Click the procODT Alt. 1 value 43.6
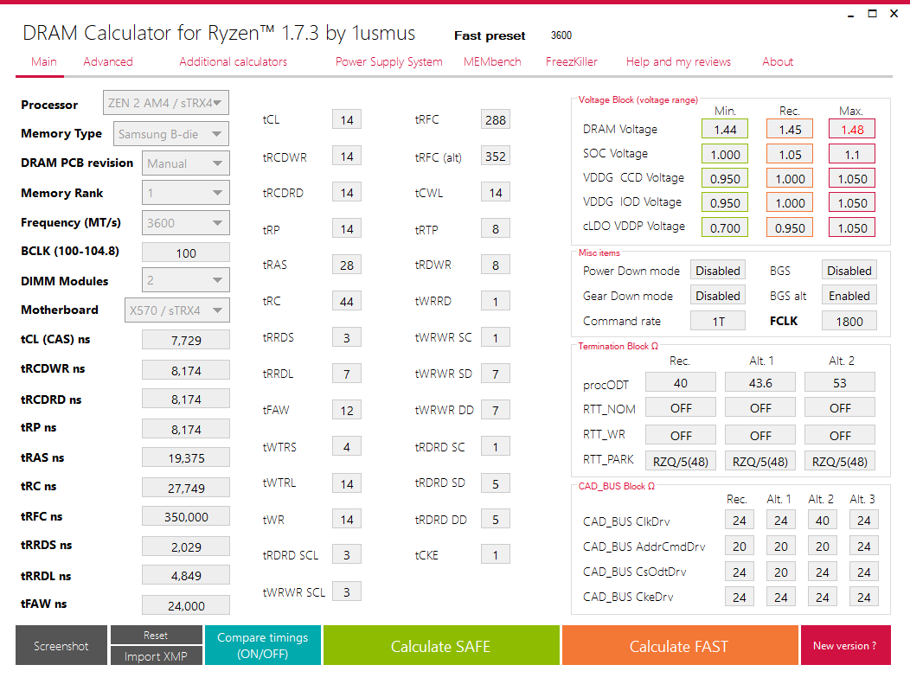The height and width of the screenshot is (684, 910). 760,383
